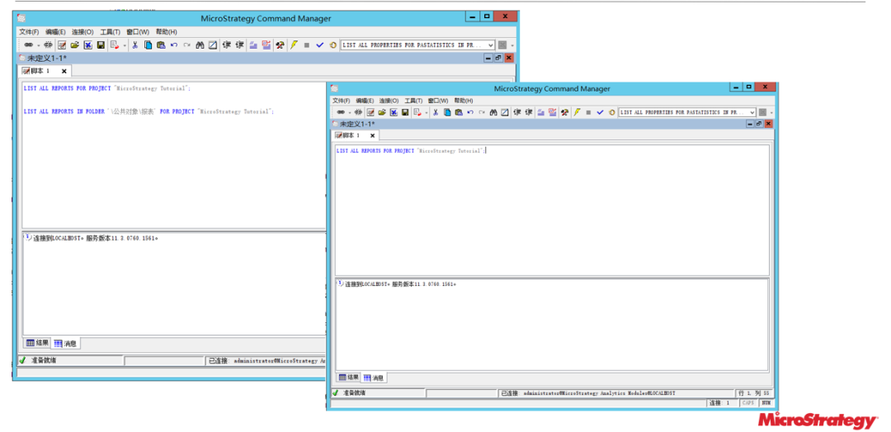This screenshot has height=432, width=891.
Task: Click the Cut scissors icon in back window
Action: click(x=134, y=45)
